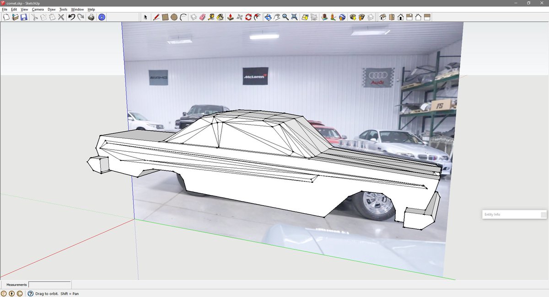The image size is (549, 297).
Task: Click the Share Model icon
Action: point(361,17)
